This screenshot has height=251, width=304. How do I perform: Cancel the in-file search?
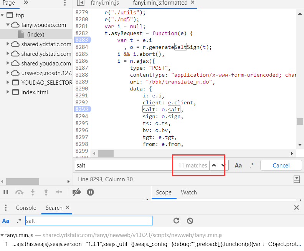coord(281,166)
